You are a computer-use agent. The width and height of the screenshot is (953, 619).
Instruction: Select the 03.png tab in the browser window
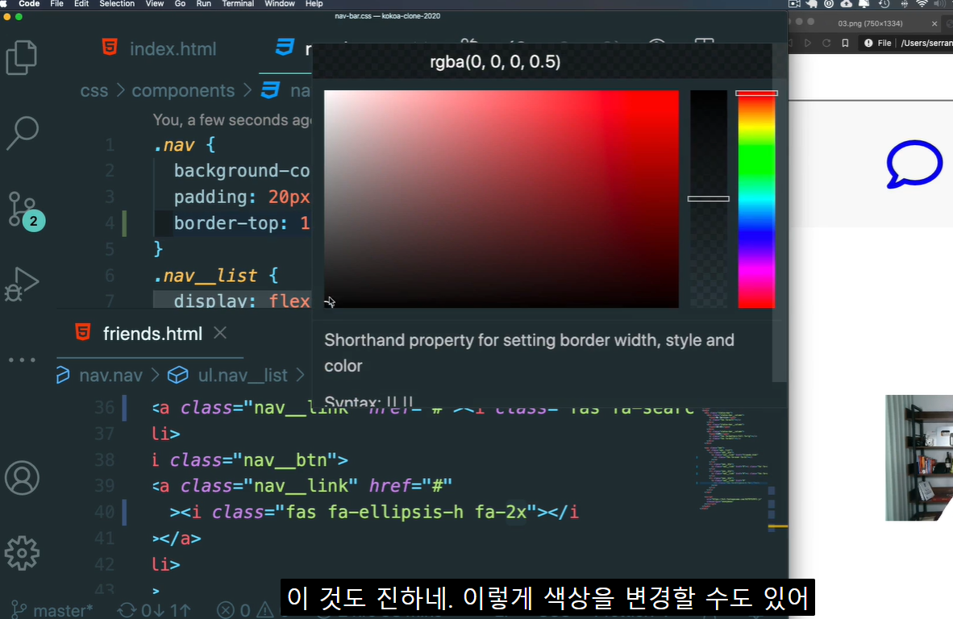870,23
